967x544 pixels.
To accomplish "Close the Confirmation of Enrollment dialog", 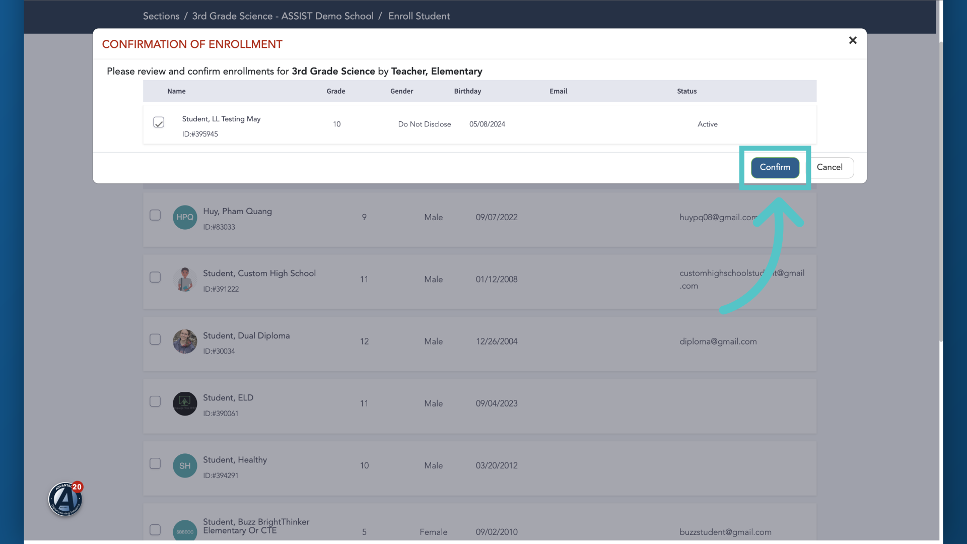I will coord(853,40).
